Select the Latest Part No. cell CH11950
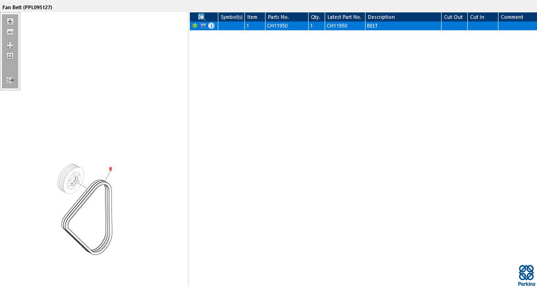The height and width of the screenshot is (287, 537). (345, 26)
